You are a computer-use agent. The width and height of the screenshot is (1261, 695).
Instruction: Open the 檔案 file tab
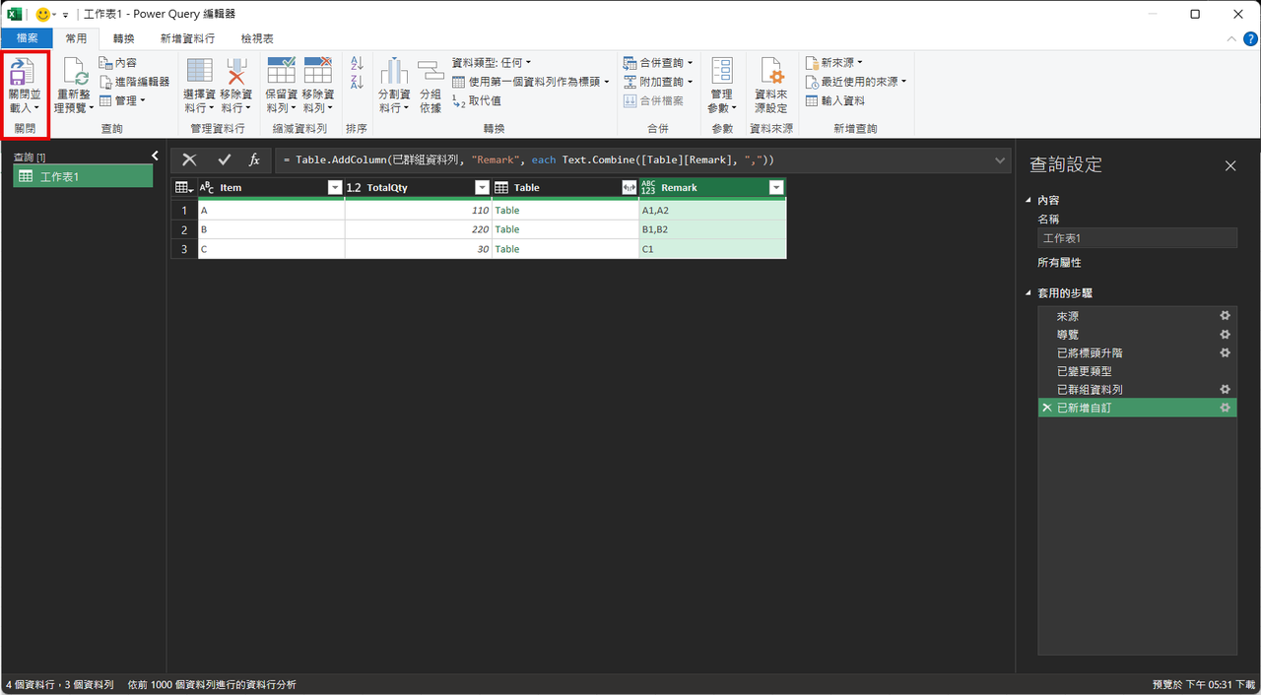[x=27, y=38]
